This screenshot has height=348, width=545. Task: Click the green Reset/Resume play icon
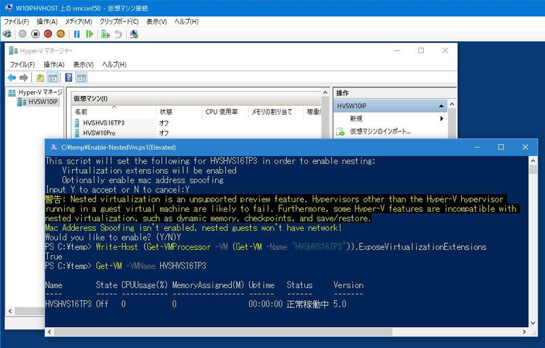90,34
